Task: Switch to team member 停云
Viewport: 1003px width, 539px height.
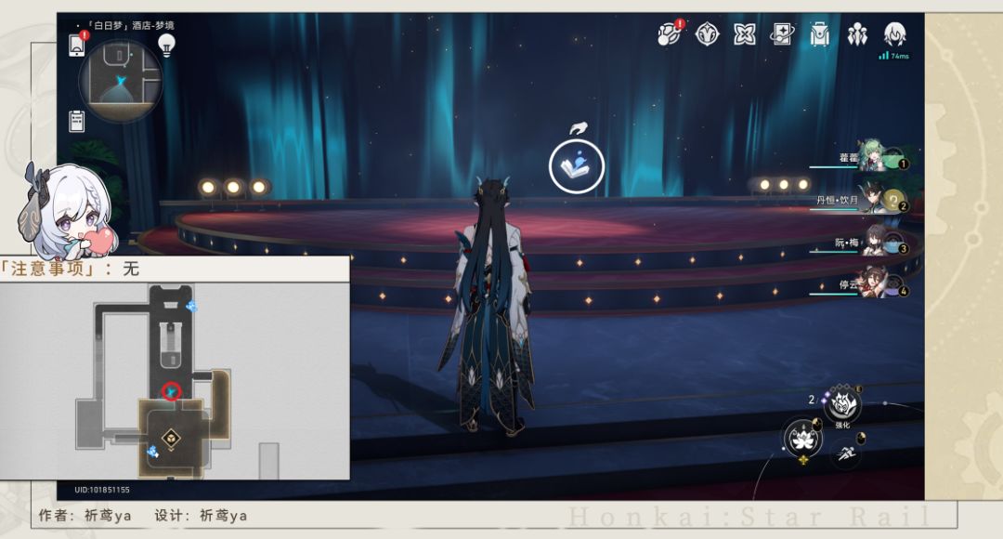Action: click(860, 283)
